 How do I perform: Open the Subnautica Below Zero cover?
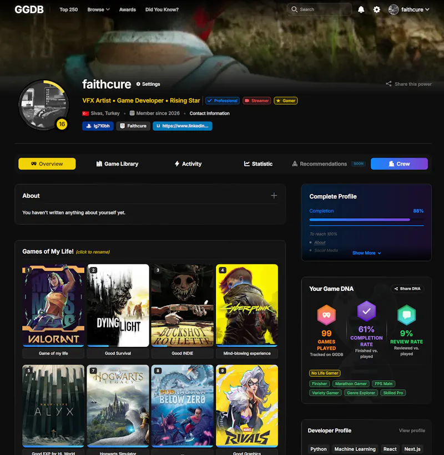click(183, 405)
